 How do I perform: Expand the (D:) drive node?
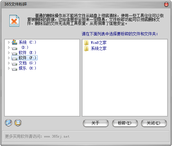pyautogui.click(x=9, y=47)
